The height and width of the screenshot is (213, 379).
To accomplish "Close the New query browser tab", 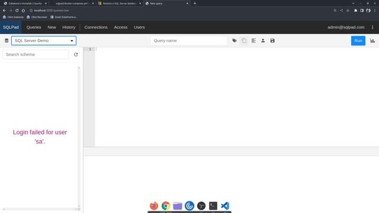I will coord(187,4).
